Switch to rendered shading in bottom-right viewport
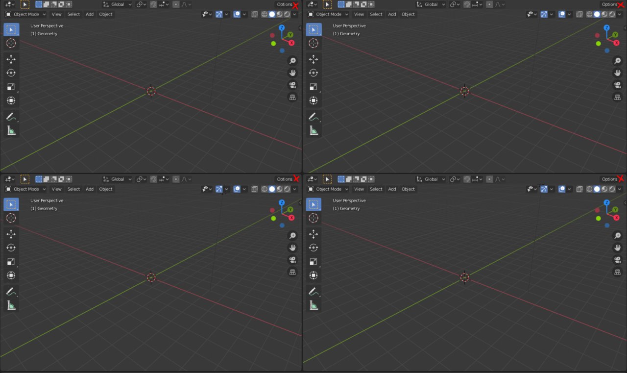 pos(612,189)
